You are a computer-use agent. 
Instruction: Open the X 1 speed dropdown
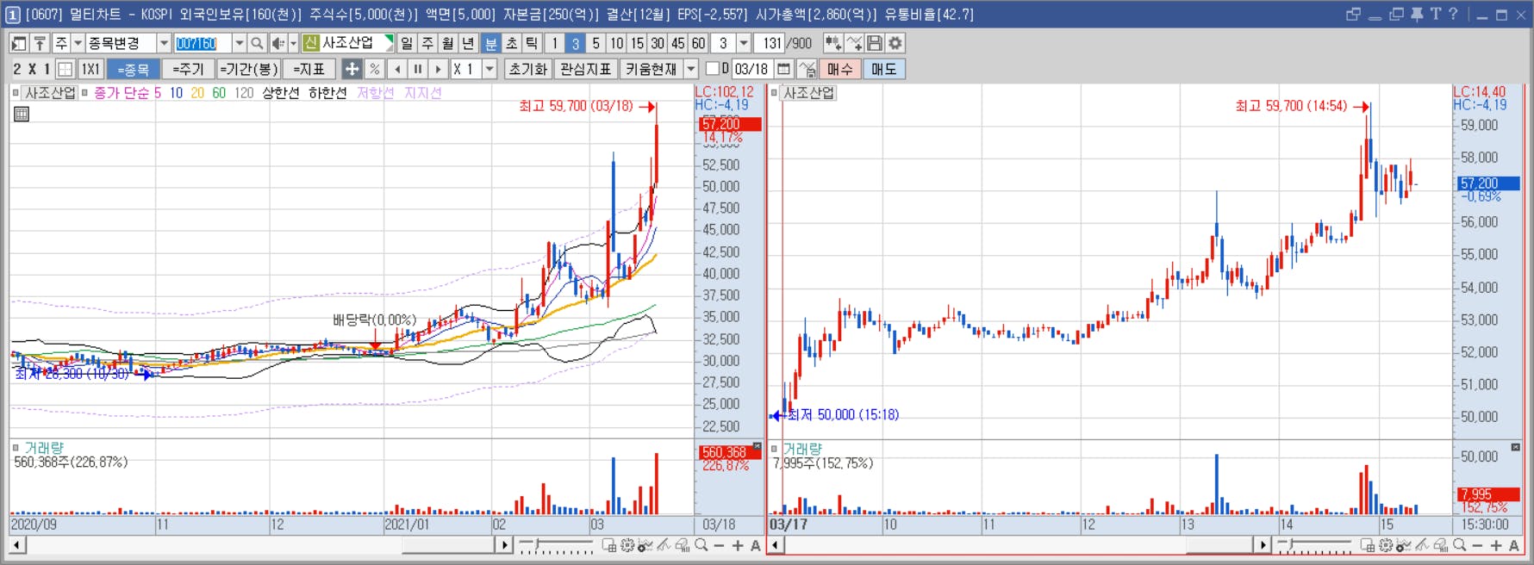490,69
